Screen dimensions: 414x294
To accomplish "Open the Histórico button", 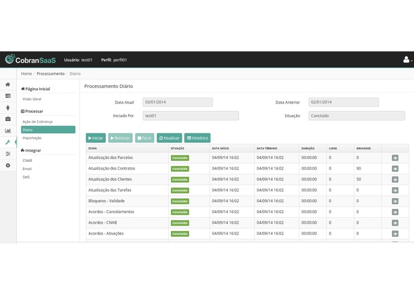I will coord(197,138).
